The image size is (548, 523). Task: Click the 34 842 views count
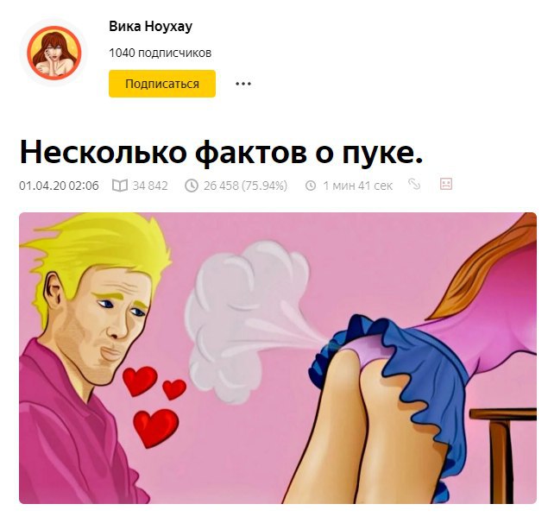click(150, 186)
